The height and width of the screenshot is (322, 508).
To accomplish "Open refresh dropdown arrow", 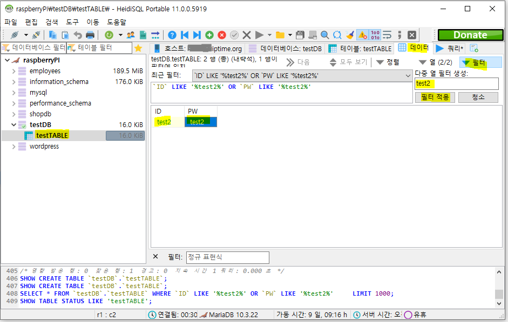I will [120, 35].
